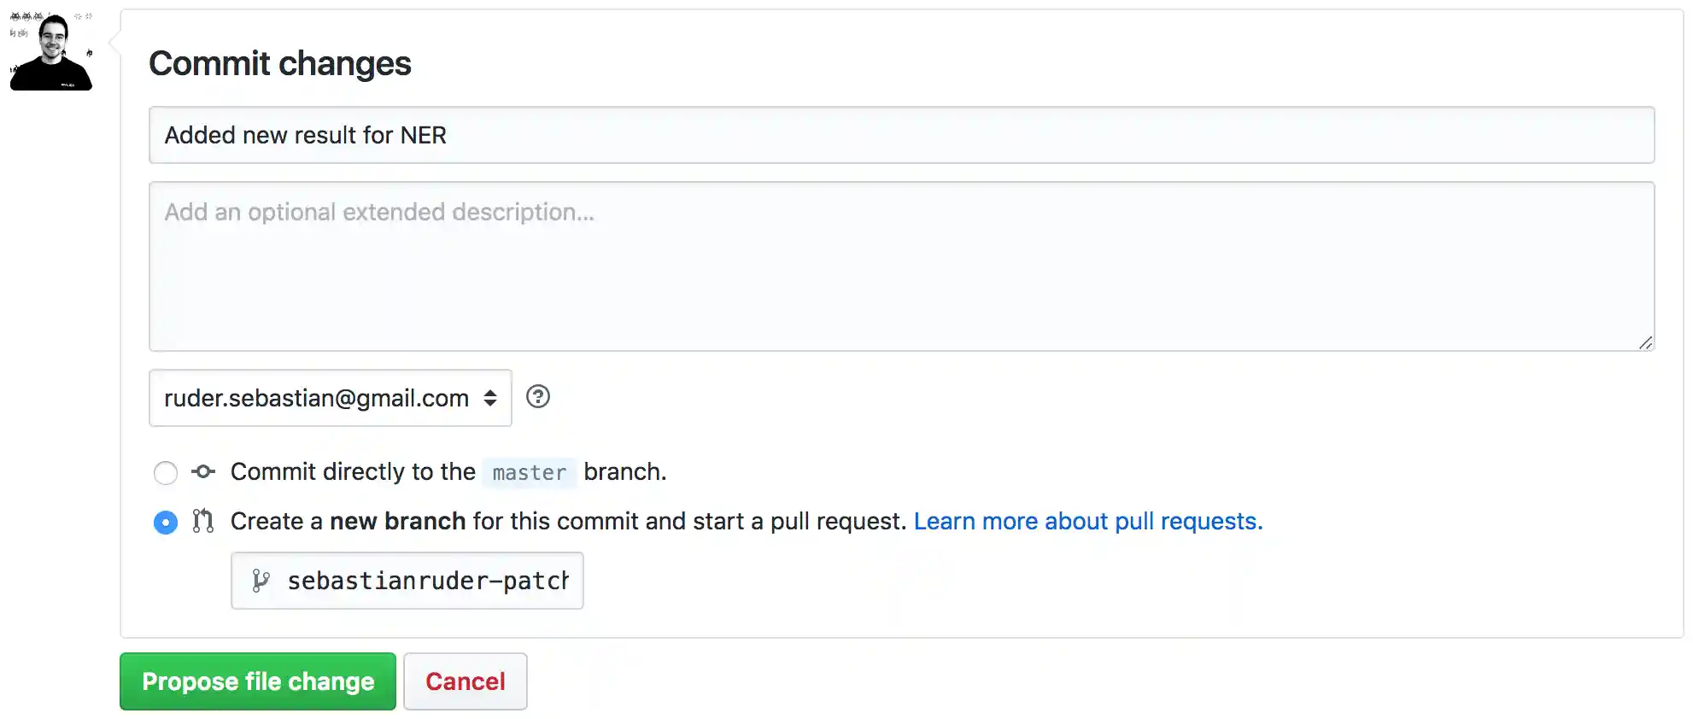Click the commit title field with 'Added new result for NER'
The height and width of the screenshot is (719, 1693).
point(901,135)
